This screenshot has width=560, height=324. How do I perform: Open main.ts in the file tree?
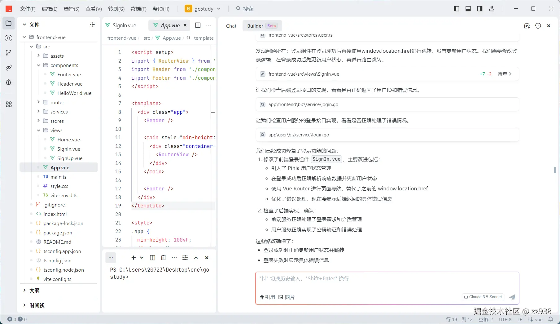(58, 177)
